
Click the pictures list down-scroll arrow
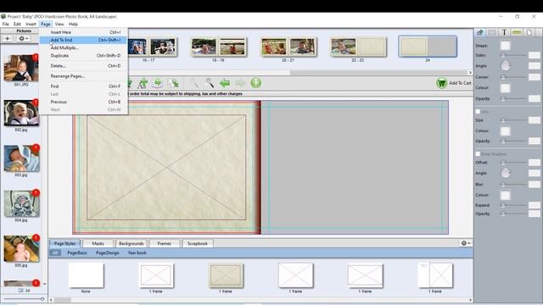[44, 284]
